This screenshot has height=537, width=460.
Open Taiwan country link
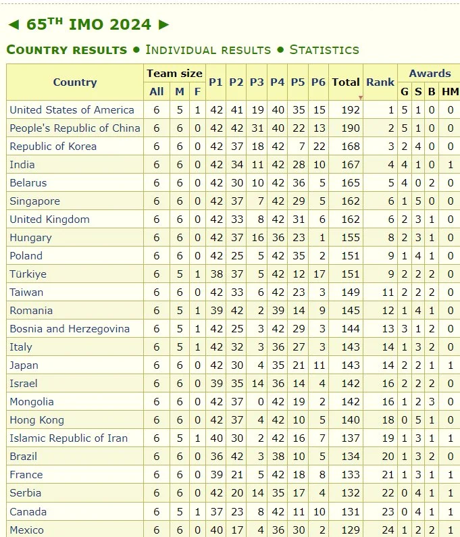[x=26, y=292]
